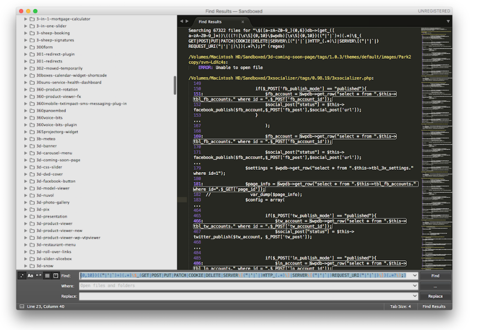This screenshot has height=330, width=478.
Task: Close the Find Results tab
Action: coord(243,22)
